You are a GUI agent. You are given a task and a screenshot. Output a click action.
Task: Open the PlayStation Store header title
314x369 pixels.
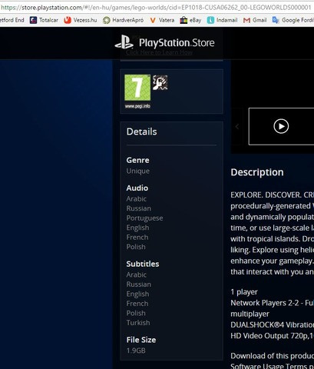tap(177, 43)
